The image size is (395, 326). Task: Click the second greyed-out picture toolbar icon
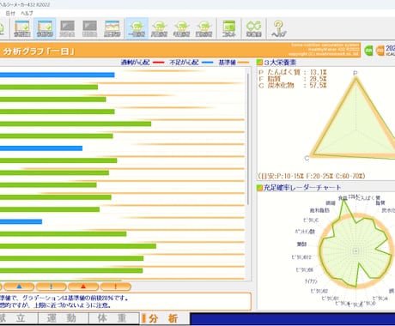coord(89,29)
